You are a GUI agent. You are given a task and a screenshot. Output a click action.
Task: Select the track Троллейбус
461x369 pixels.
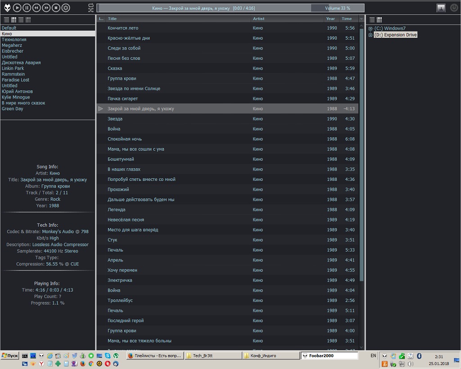click(227, 300)
